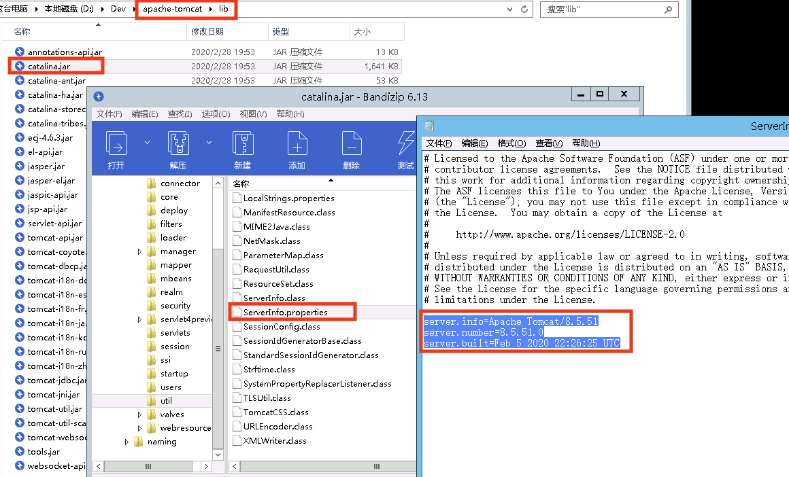Expand the valves folder in tree
The height and width of the screenshot is (477, 789).
[139, 414]
